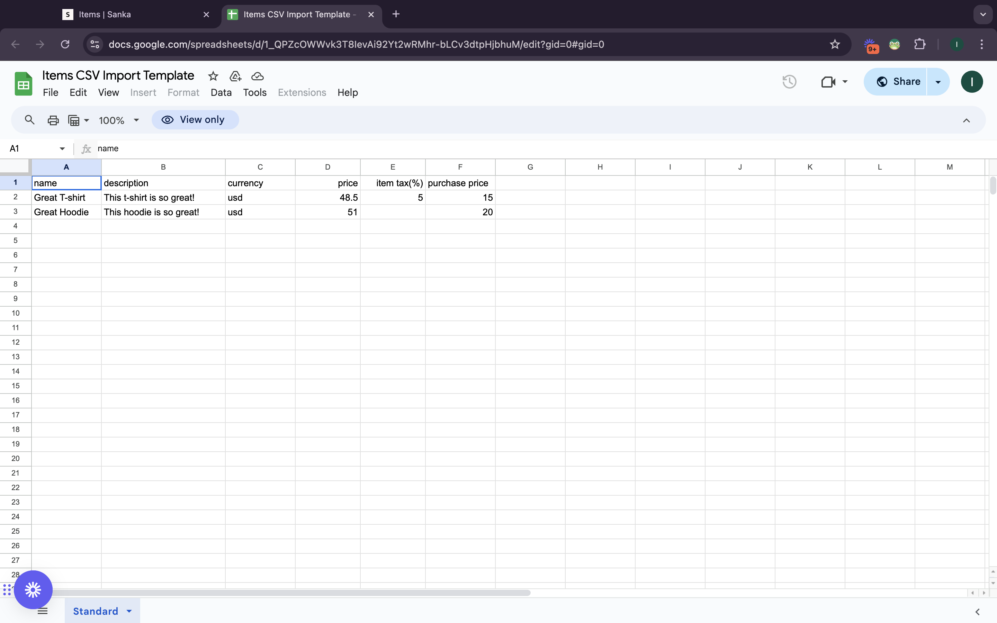Open the zoom 100% dropdown
The image size is (997, 623).
tap(119, 120)
